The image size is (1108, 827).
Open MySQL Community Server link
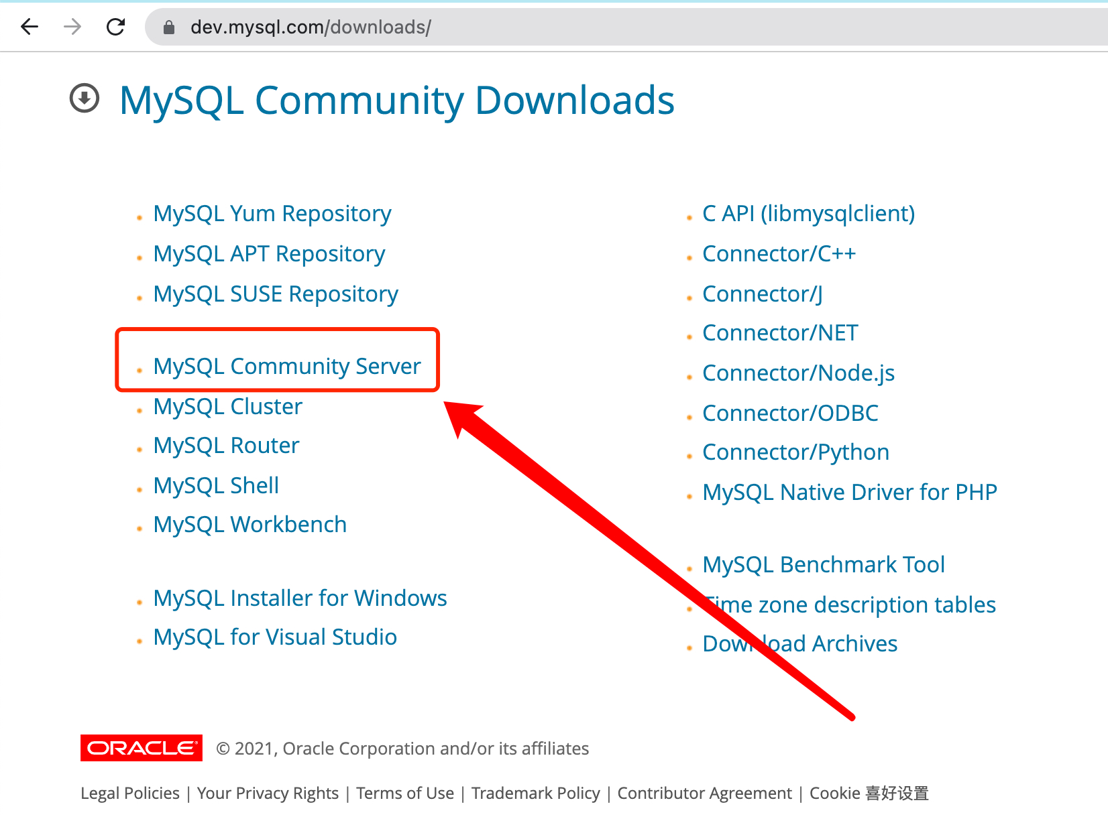pyautogui.click(x=287, y=367)
